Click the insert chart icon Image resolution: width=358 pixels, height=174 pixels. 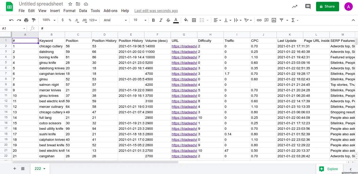(x=274, y=20)
